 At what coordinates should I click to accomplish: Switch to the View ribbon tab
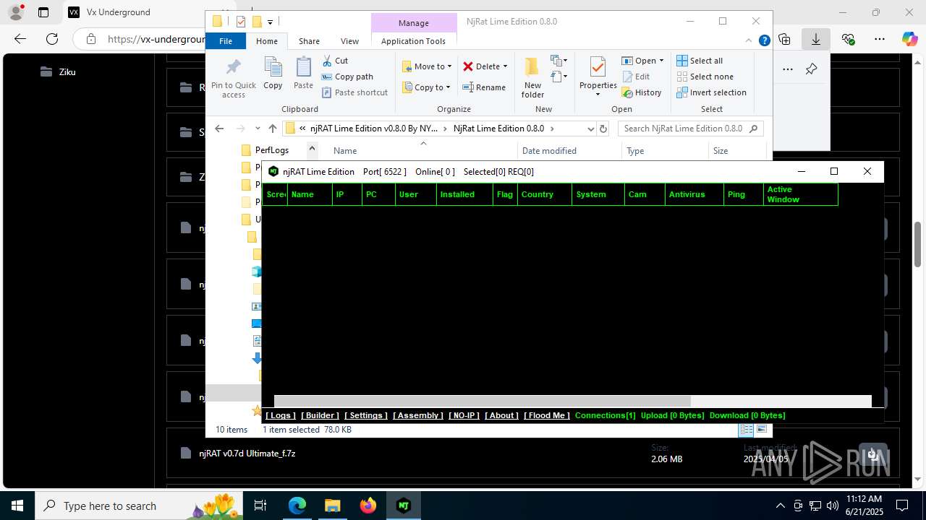point(349,41)
